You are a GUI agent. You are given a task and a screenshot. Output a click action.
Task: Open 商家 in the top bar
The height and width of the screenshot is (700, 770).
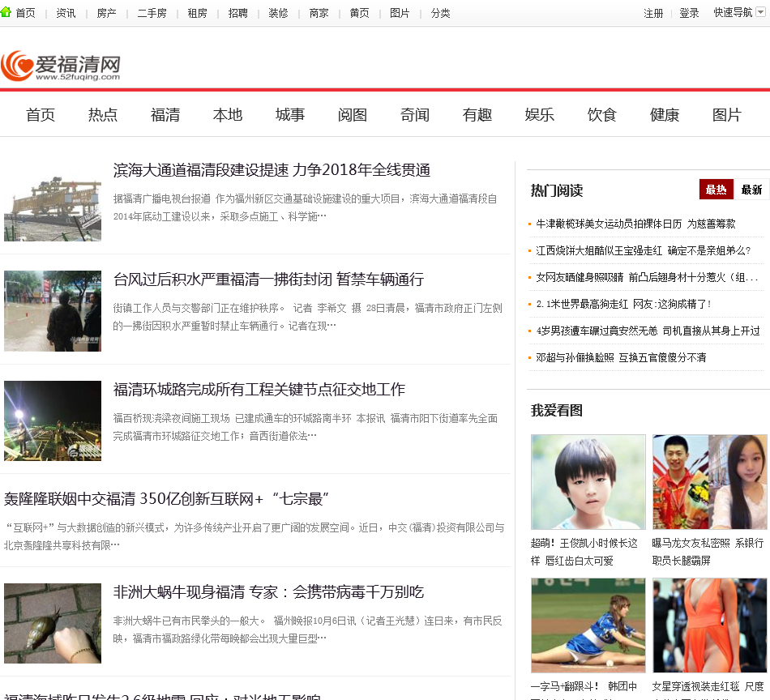coord(319,13)
